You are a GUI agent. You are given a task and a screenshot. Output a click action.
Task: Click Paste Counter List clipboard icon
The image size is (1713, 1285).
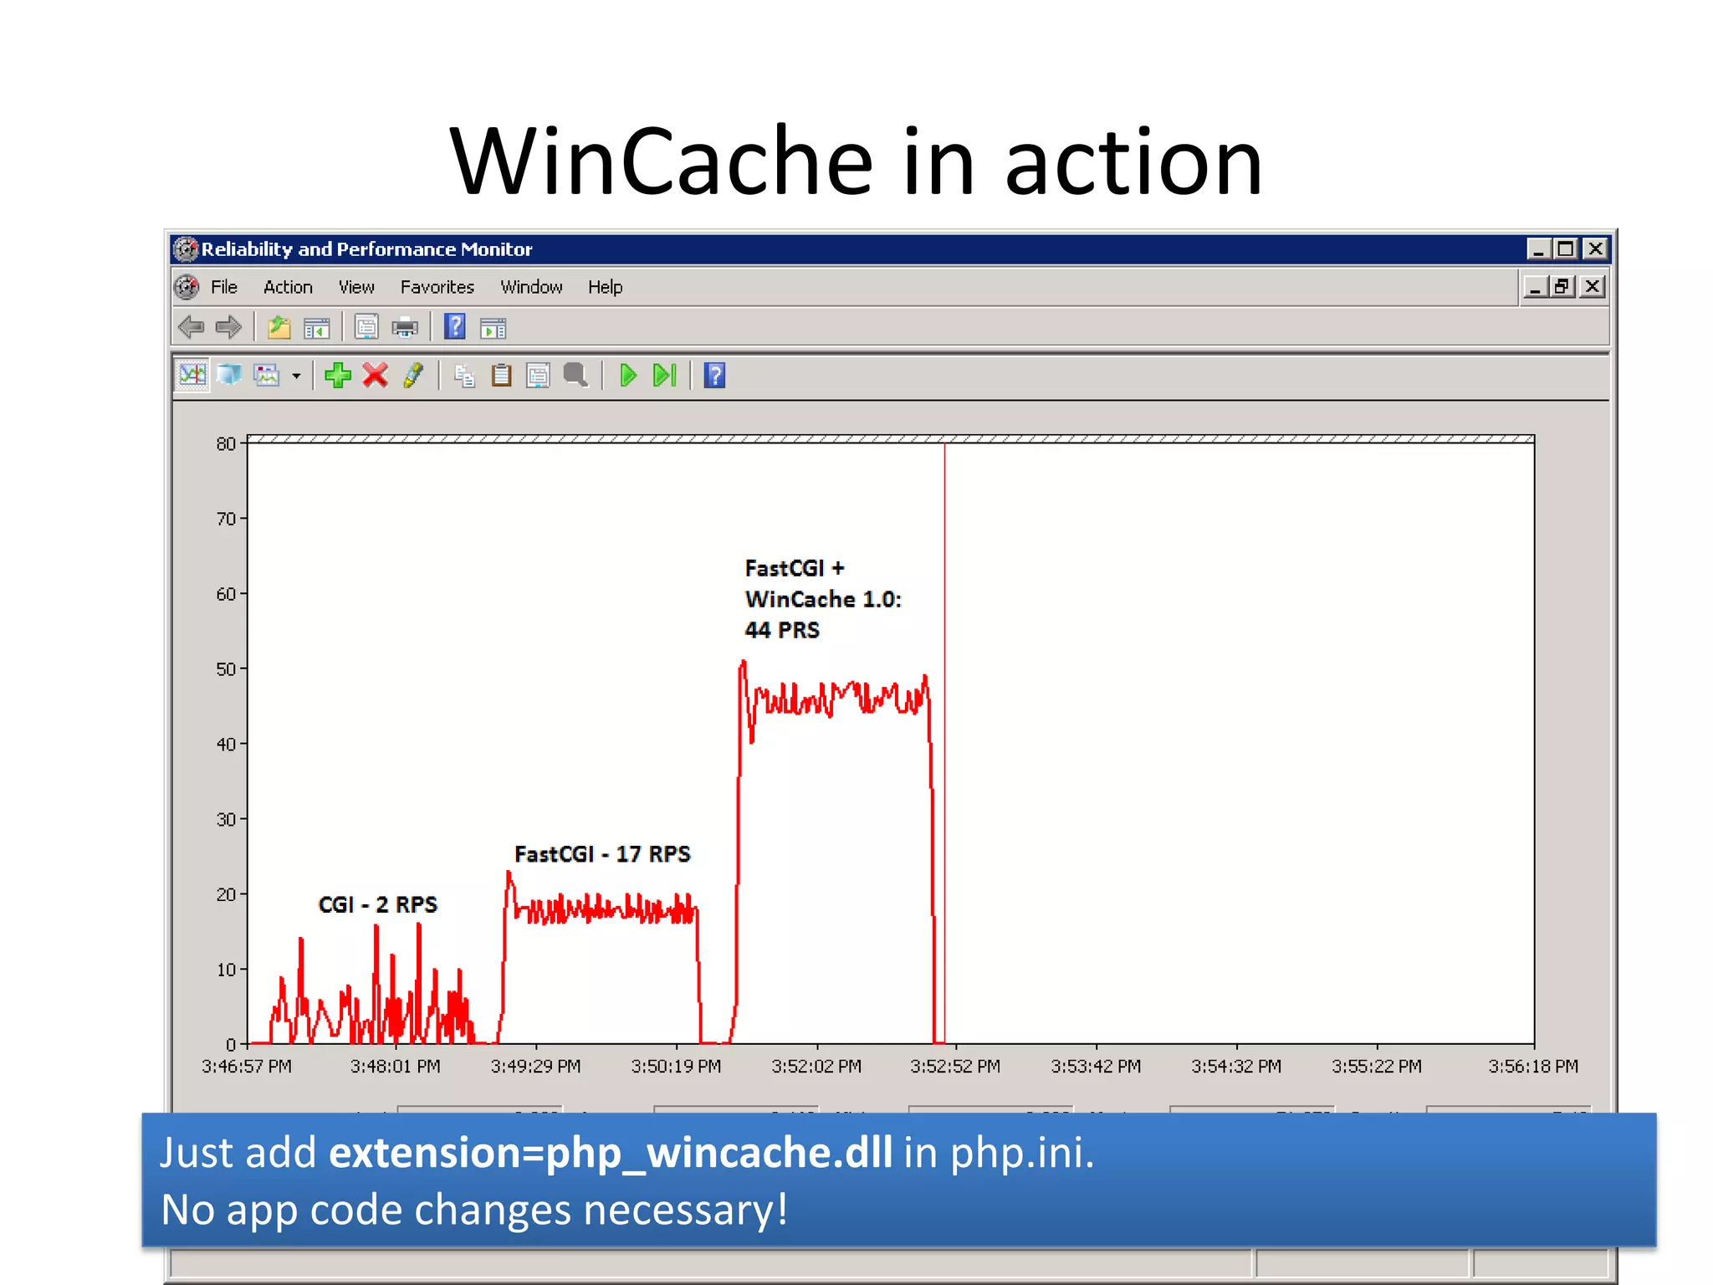pos(501,375)
